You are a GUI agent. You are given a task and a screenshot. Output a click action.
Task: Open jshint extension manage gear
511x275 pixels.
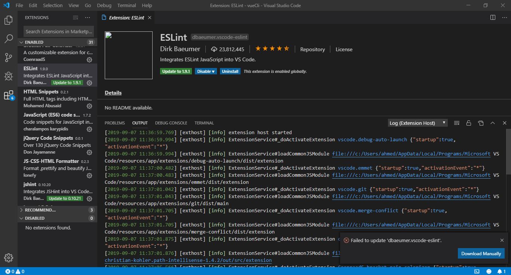[x=89, y=199]
